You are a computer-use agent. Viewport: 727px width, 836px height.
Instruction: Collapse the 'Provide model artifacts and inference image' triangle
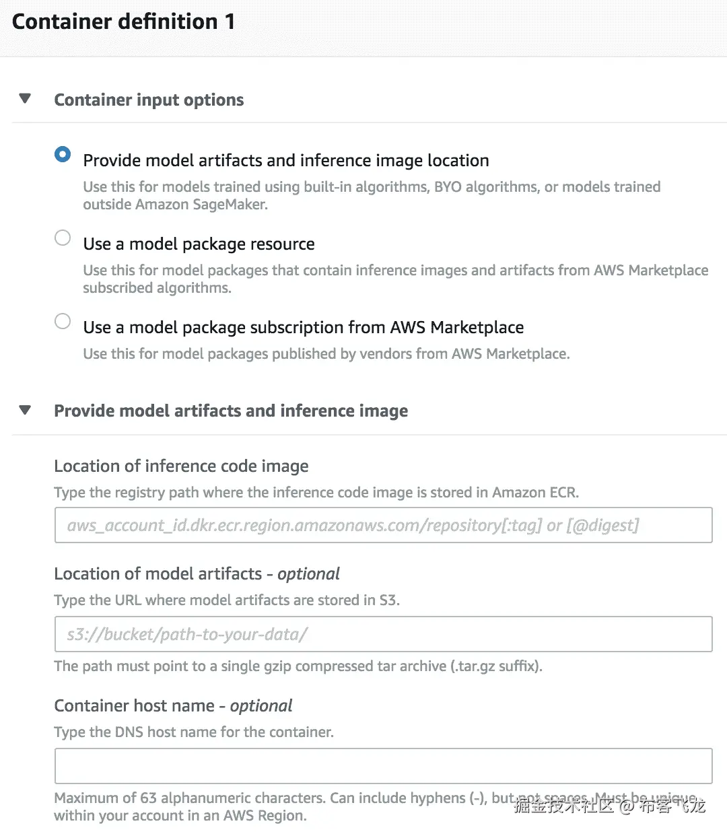(x=26, y=410)
